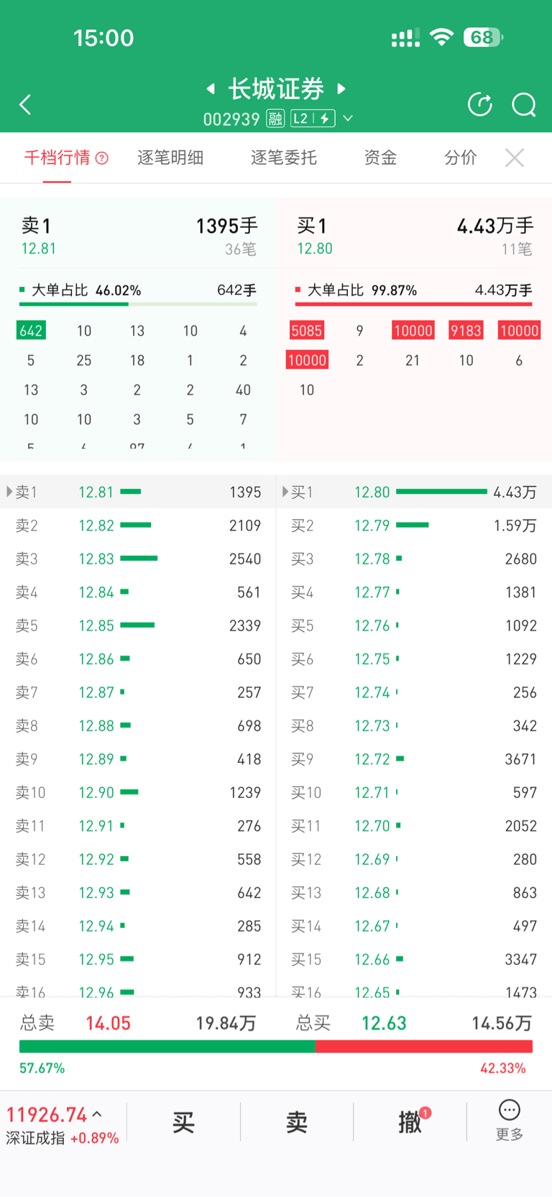Tap the L2 lightning badge
The image size is (552, 1197).
(313, 119)
